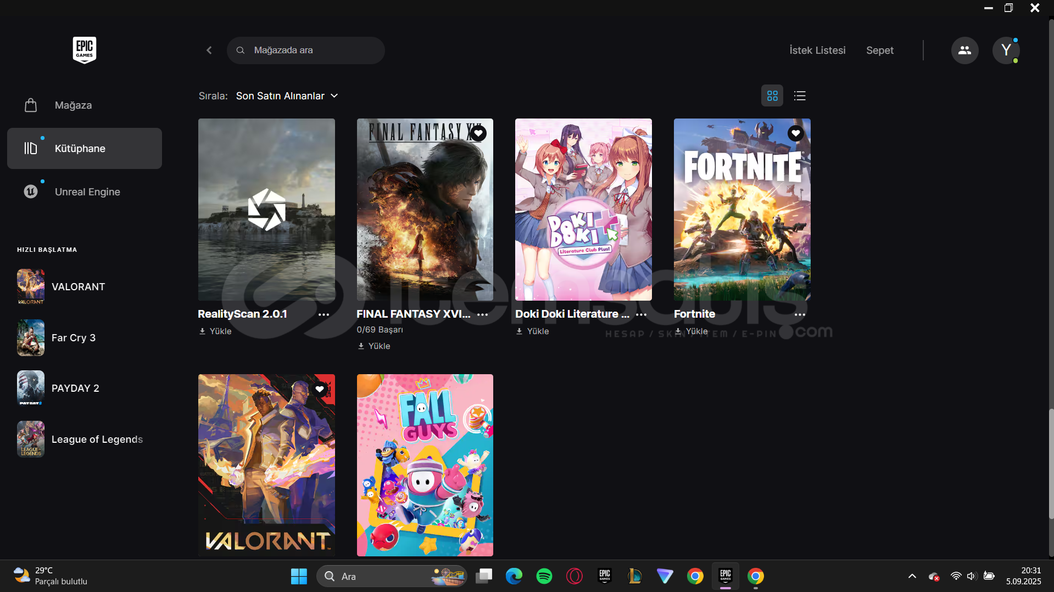The height and width of the screenshot is (592, 1054).
Task: Install RealityScan via Yükle
Action: 215,331
